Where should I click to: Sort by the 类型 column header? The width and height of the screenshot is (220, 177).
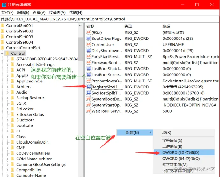coord(142,26)
